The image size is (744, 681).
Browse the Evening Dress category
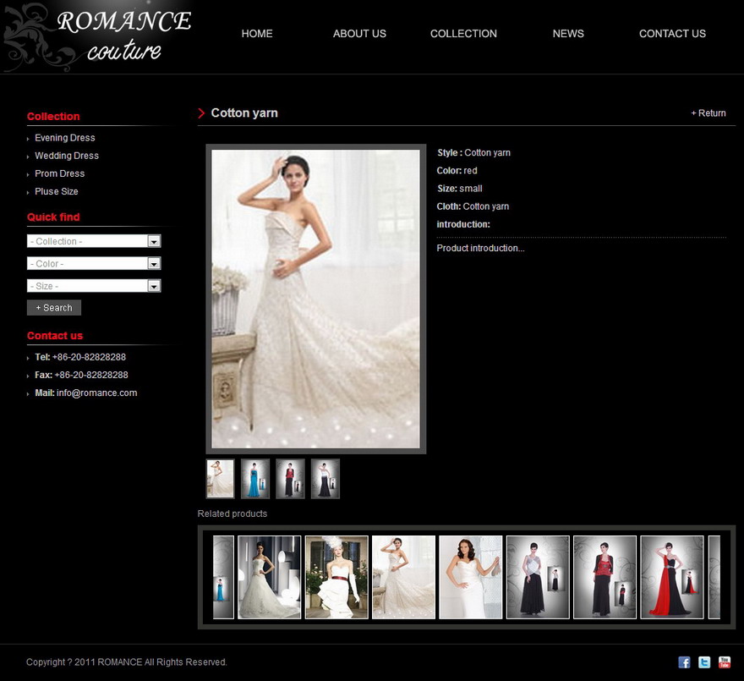[64, 138]
